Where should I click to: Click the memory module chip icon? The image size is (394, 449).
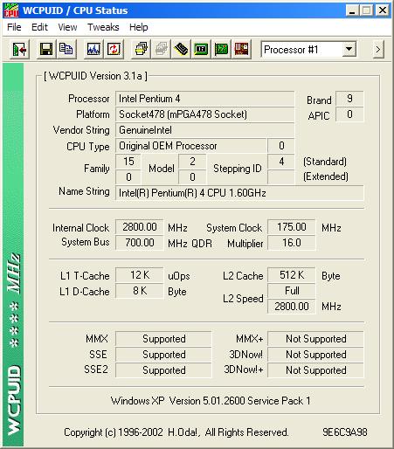pyautogui.click(x=181, y=49)
